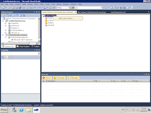Click the Start Page green-arrow toolbar icon
The image size is (151, 113).
121,8
